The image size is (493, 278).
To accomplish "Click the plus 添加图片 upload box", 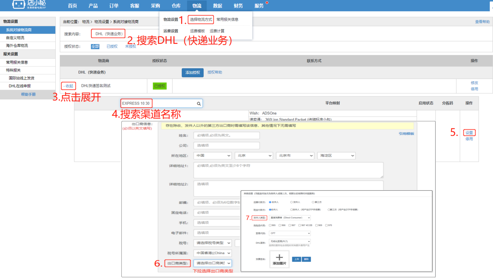I will pos(279,259).
